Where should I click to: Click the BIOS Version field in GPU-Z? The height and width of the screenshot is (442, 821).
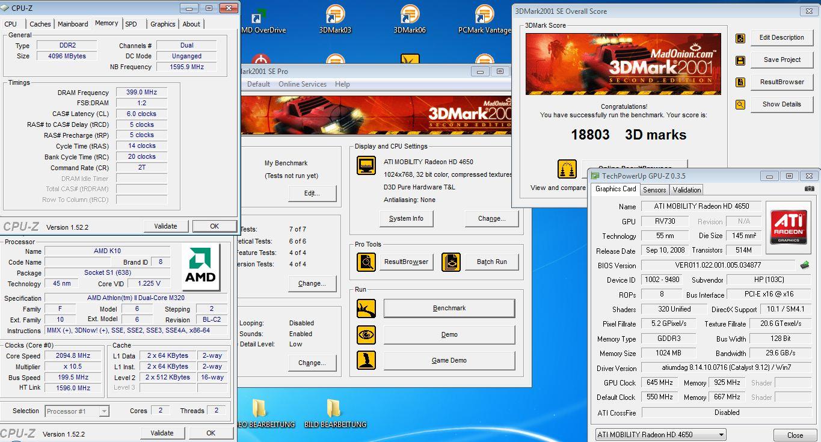pyautogui.click(x=718, y=265)
